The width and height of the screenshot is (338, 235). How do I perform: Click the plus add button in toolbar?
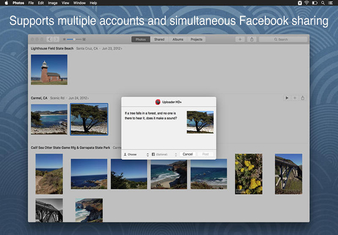point(240,39)
